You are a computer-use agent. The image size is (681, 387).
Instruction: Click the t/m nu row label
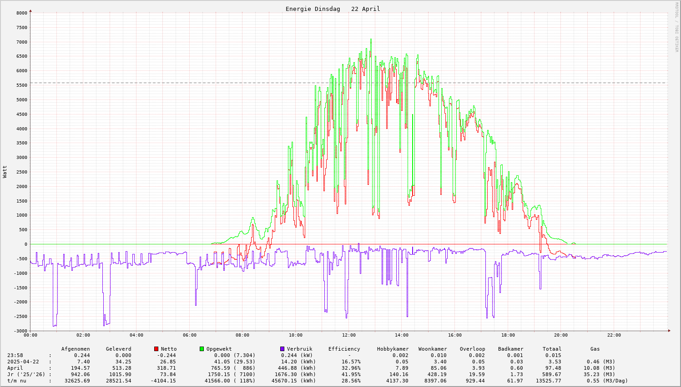16,381
